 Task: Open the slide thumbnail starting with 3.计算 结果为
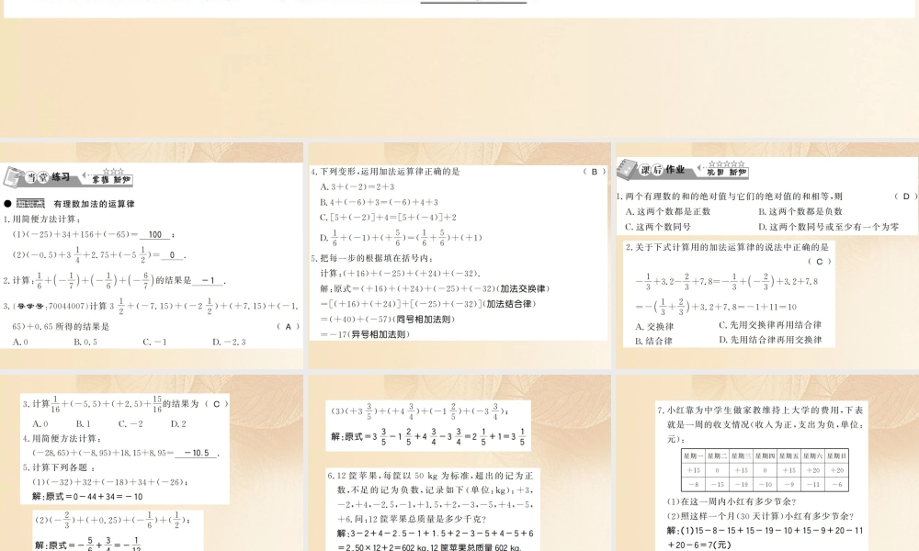point(152,463)
